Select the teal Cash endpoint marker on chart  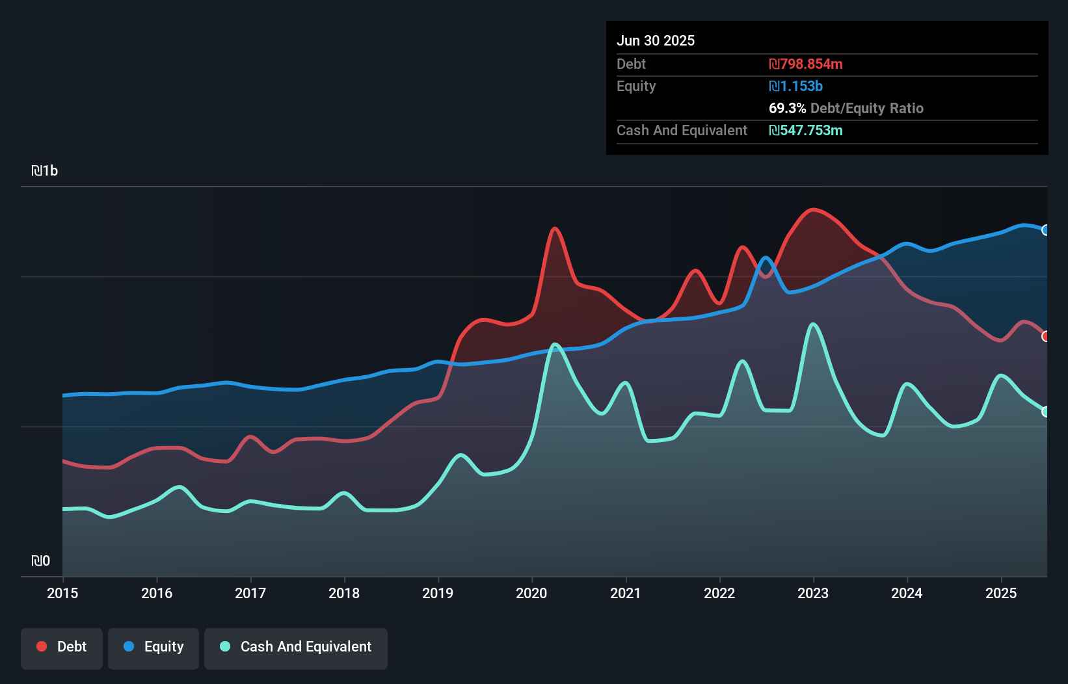(x=1046, y=412)
